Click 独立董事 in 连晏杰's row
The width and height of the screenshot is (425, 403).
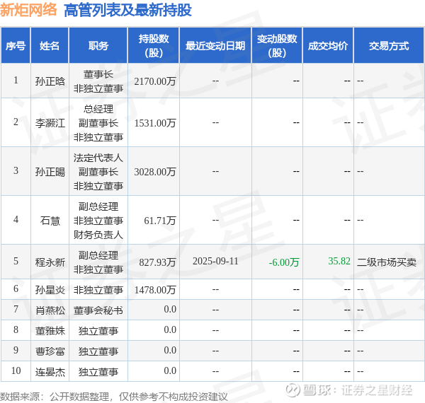98,372
